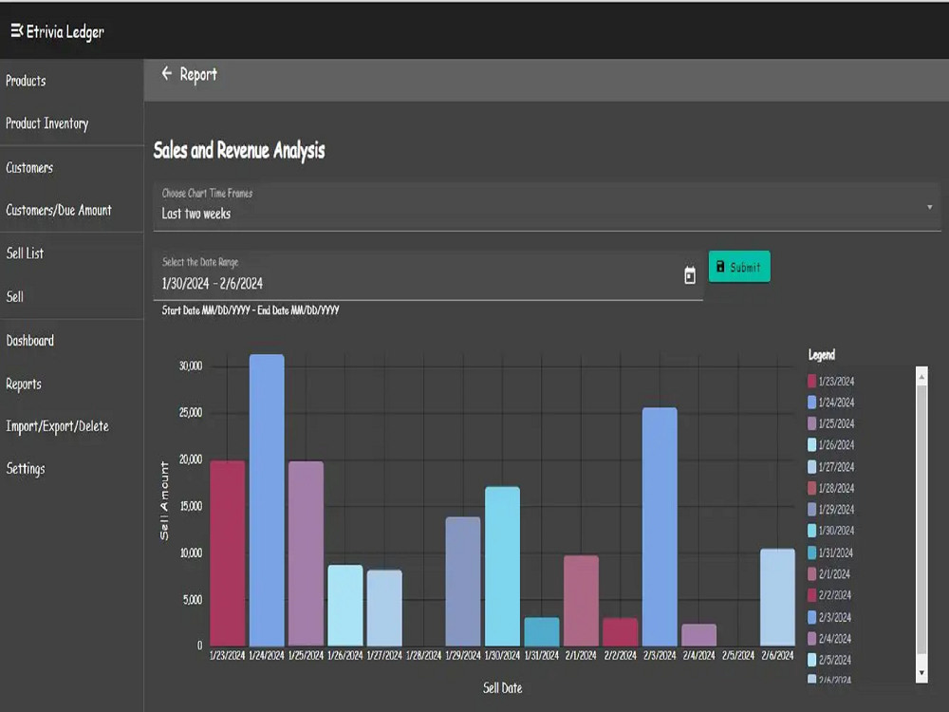Open Product Inventory in the sidebar

(x=47, y=123)
